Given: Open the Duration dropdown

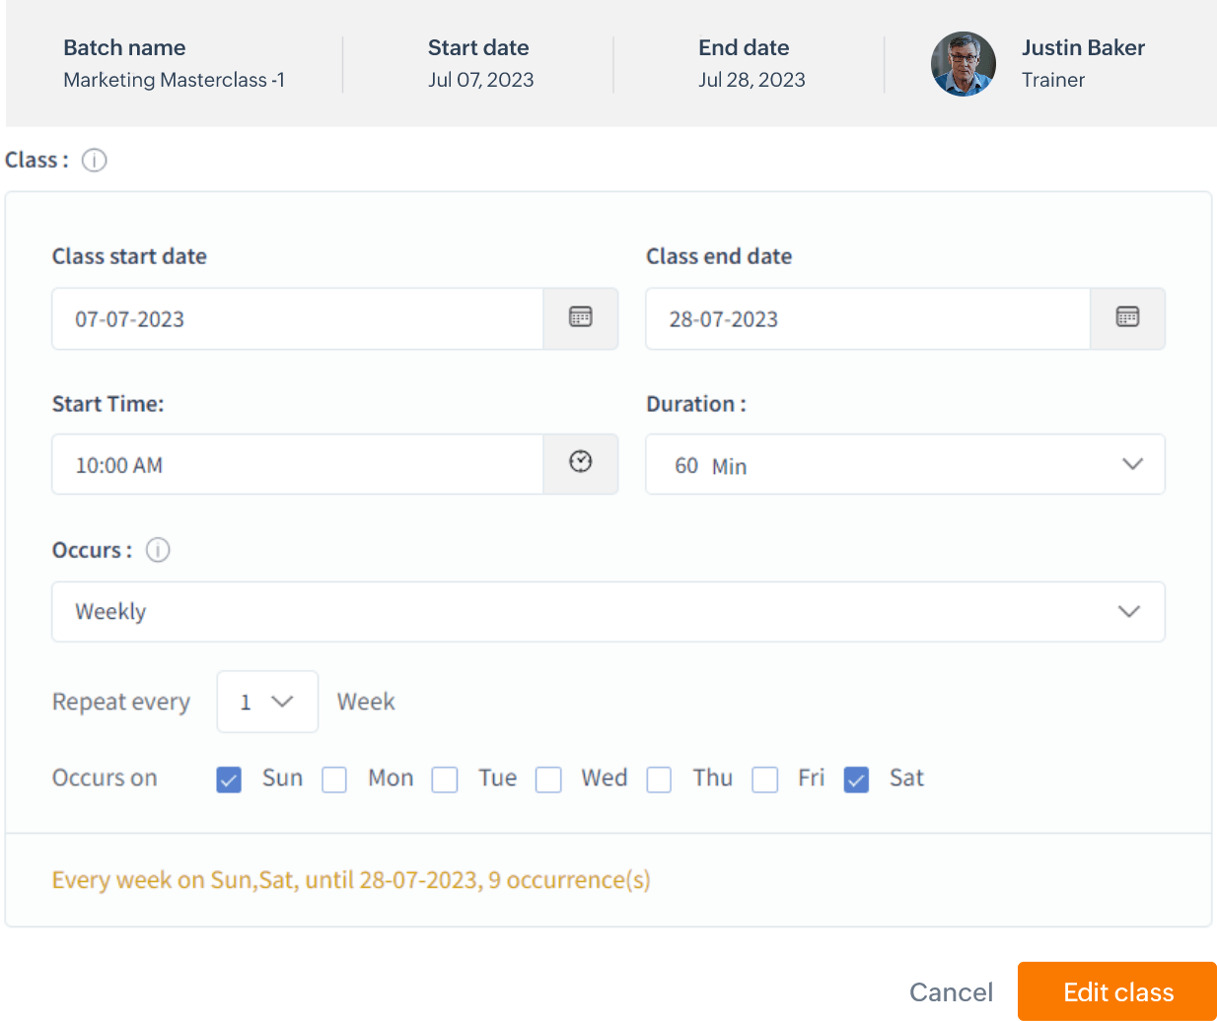Looking at the screenshot, I should click(1132, 463).
